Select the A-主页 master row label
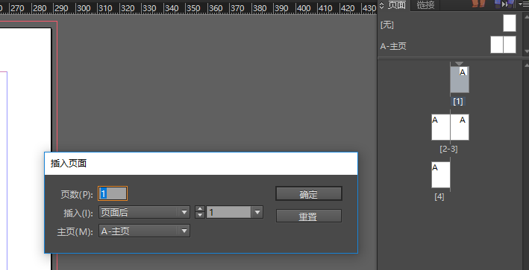 [x=393, y=46]
